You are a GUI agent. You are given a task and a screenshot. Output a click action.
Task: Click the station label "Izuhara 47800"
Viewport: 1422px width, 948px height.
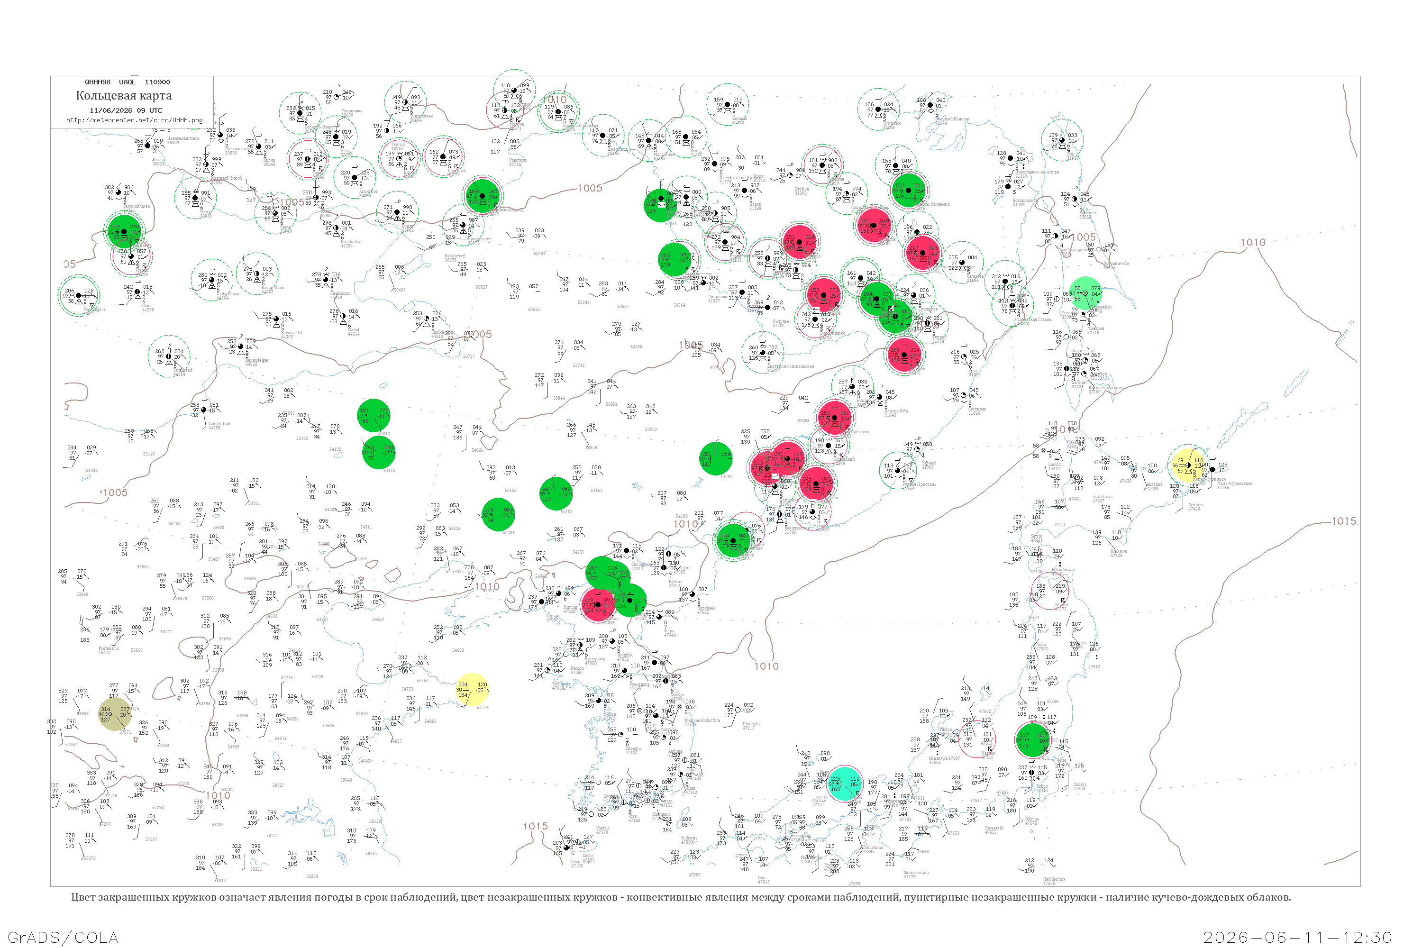point(687,840)
